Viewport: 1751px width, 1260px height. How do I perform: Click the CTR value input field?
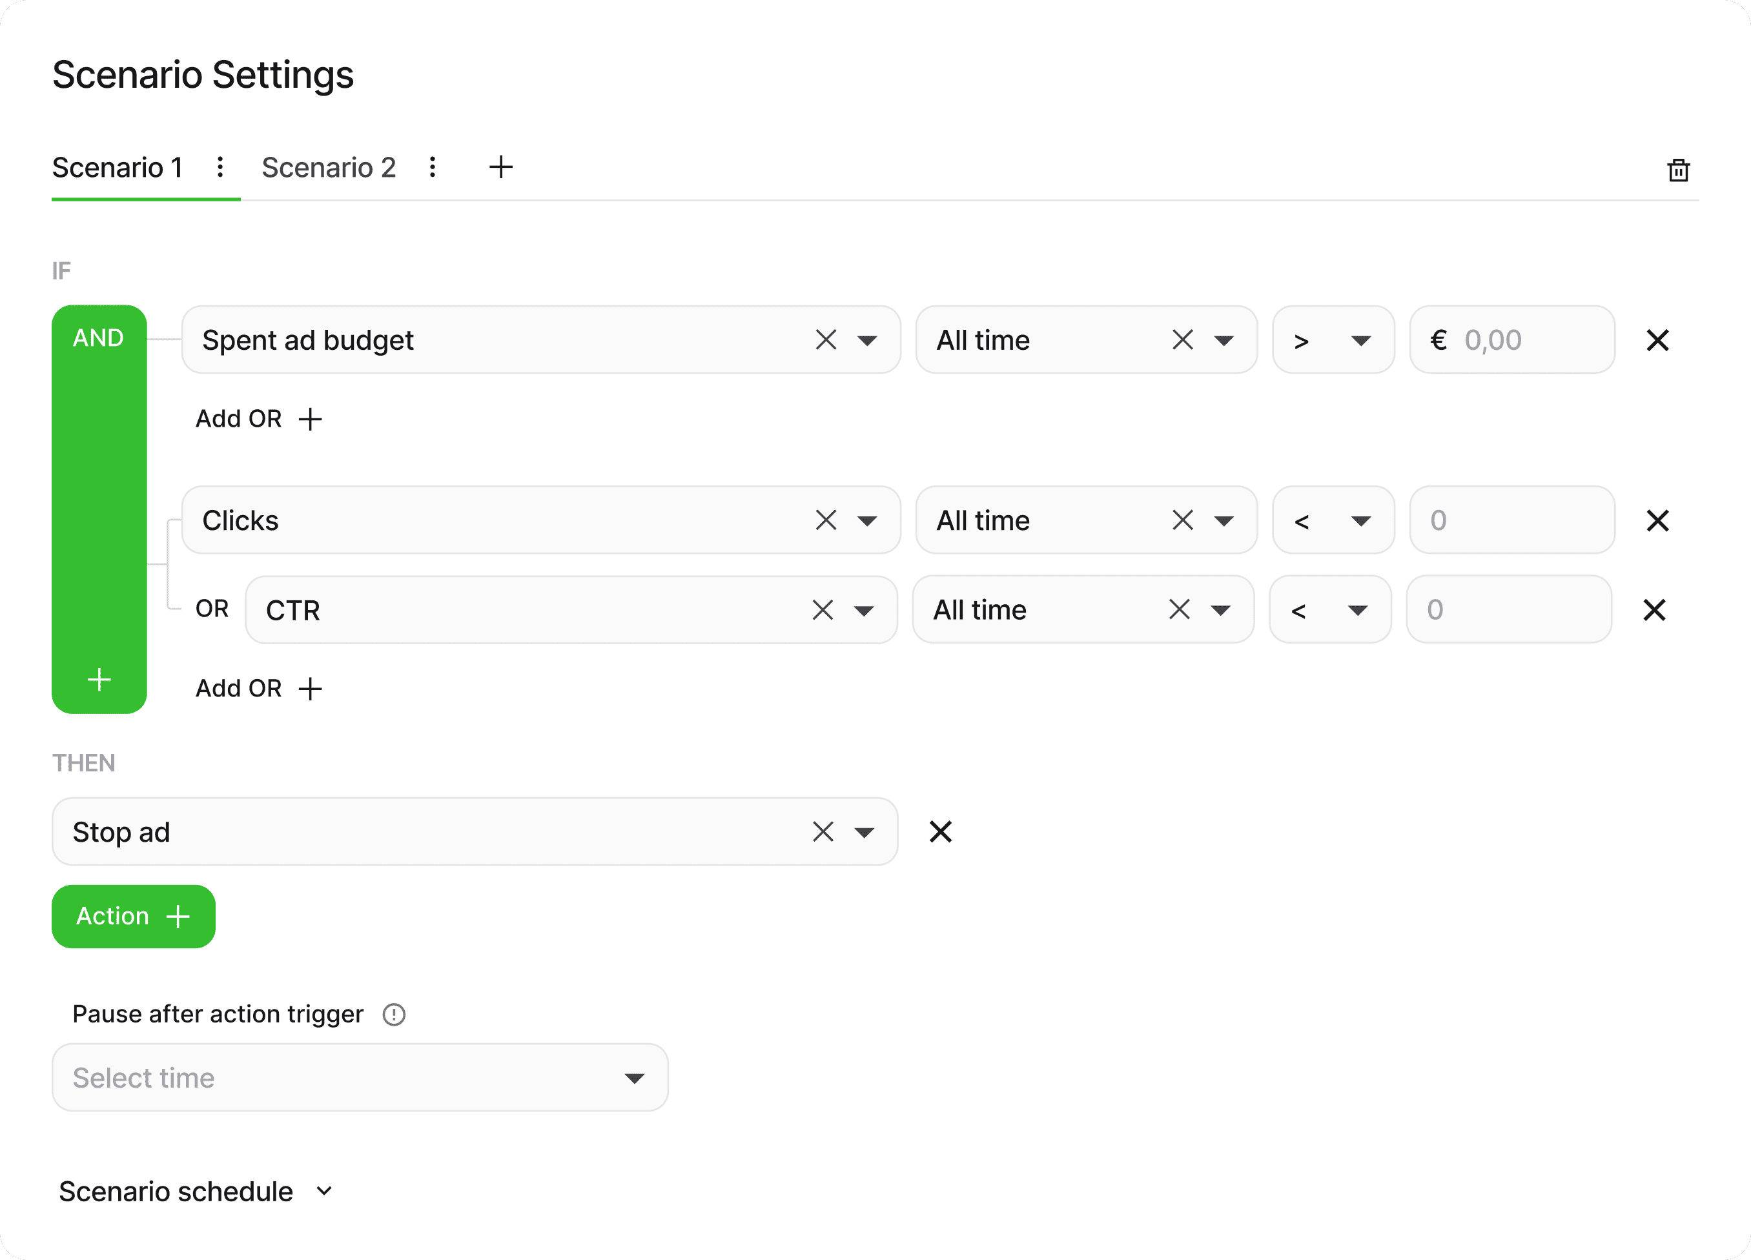click(x=1509, y=610)
